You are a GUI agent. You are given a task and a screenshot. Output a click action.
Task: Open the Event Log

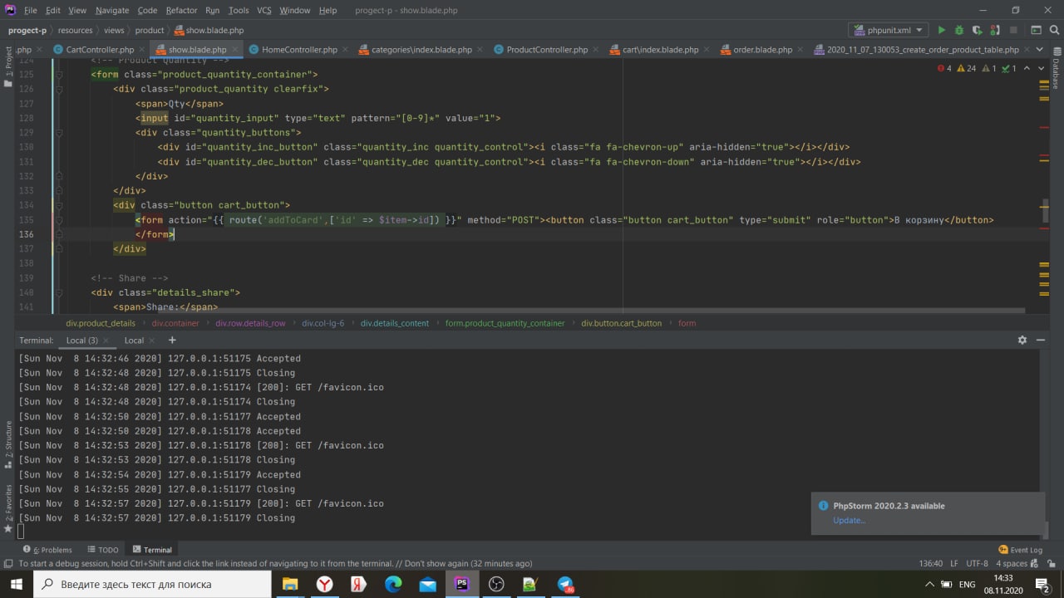pos(1020,550)
